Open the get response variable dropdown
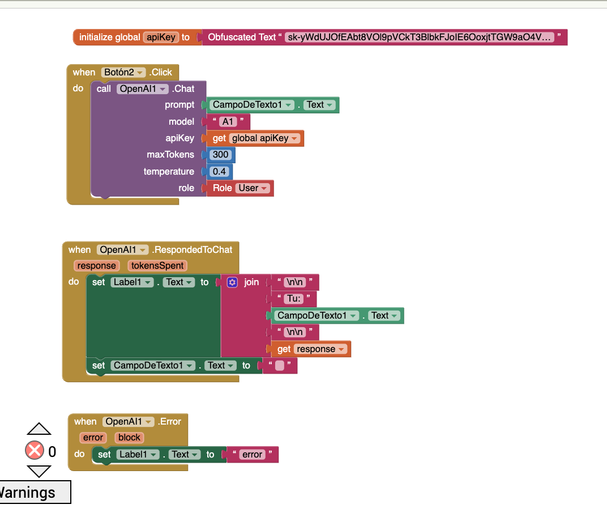The image size is (607, 517). point(341,349)
